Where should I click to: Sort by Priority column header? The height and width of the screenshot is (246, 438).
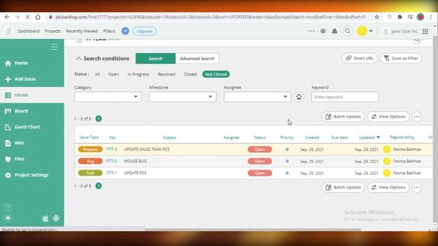pos(287,137)
